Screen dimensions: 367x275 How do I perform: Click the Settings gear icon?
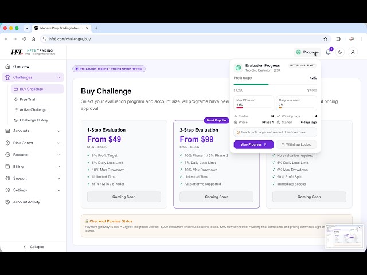pos(7,190)
